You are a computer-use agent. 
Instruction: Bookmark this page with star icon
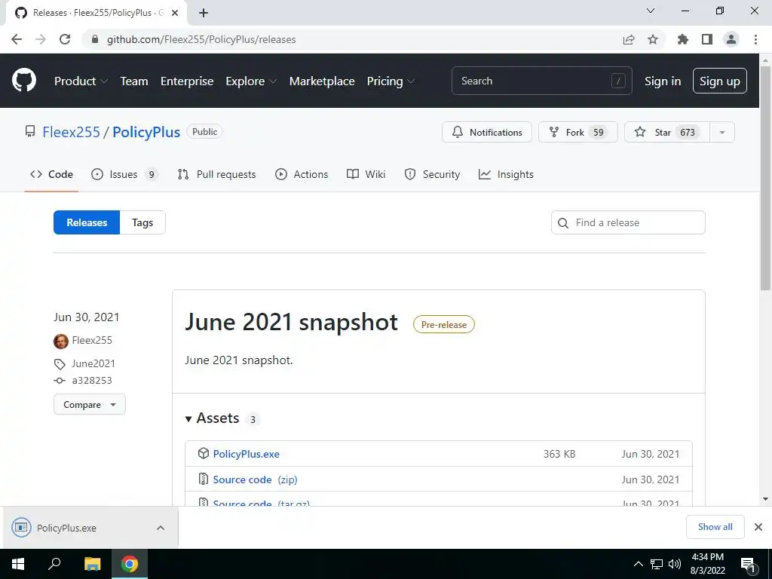[x=653, y=39]
